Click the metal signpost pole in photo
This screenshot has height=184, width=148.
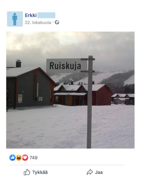coord(90,102)
